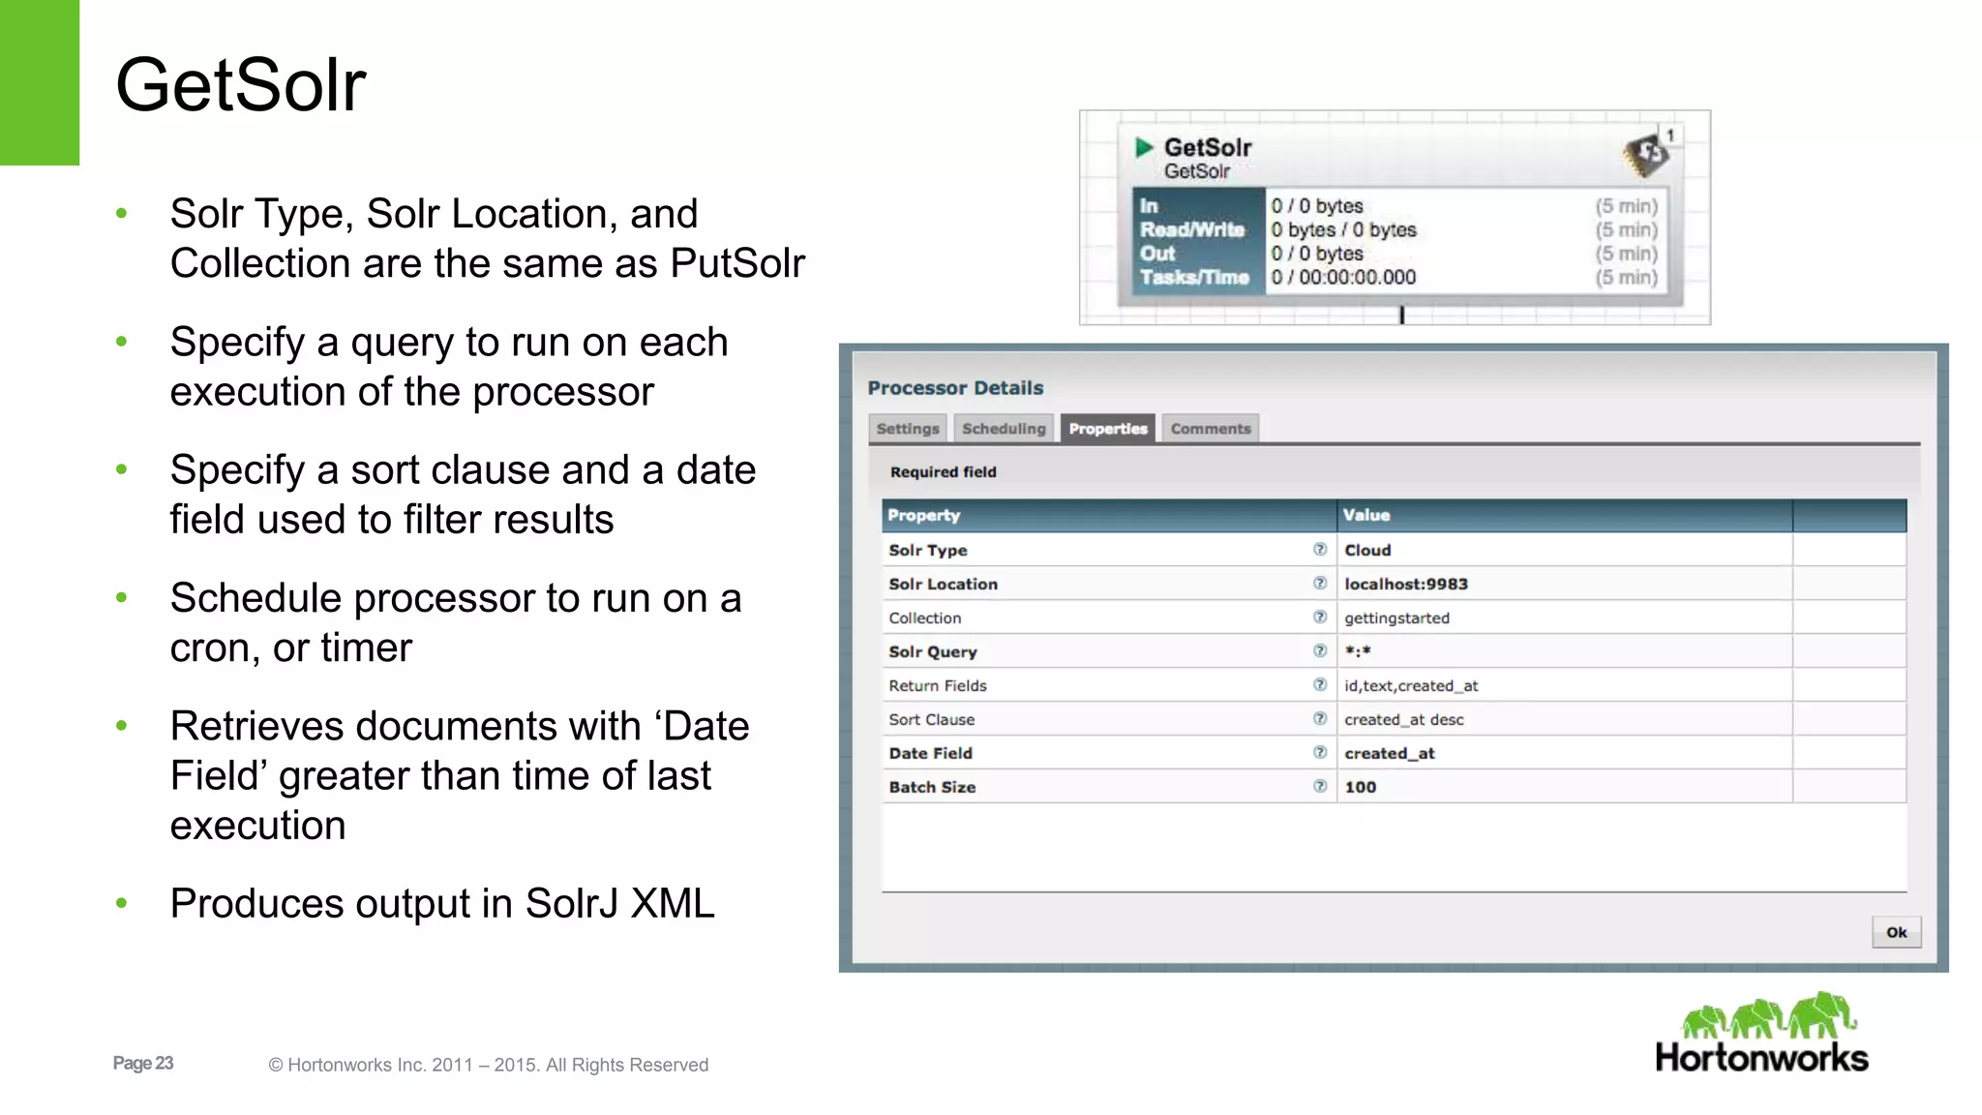The height and width of the screenshot is (1115, 1982).
Task: Open the Comments tab
Action: (x=1210, y=429)
